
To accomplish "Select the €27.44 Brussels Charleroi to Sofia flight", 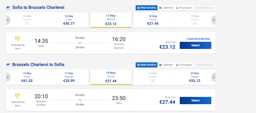I will (195, 100).
